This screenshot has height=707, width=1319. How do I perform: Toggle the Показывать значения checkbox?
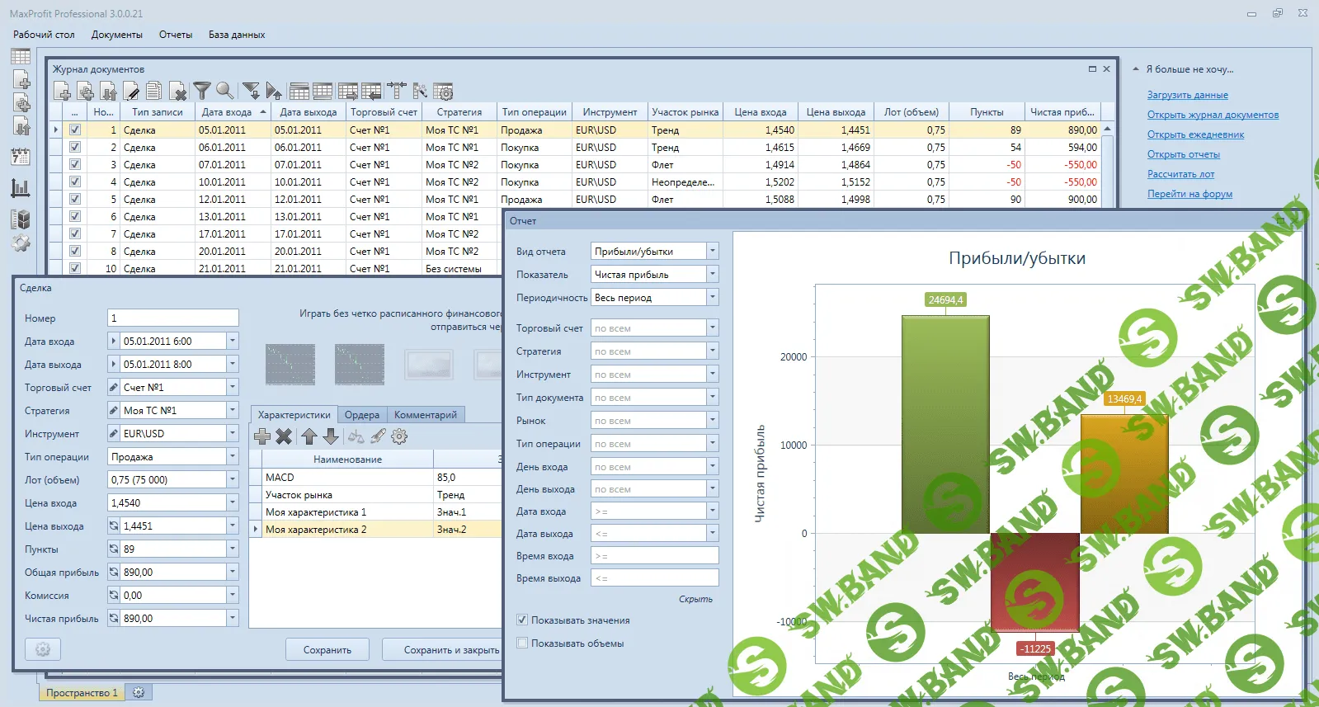pyautogui.click(x=522, y=620)
